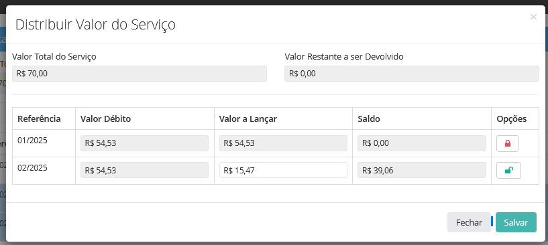Image resolution: width=548 pixels, height=245 pixels.
Task: Click the Valor Restante a ser Devolvido field
Action: click(x=412, y=74)
